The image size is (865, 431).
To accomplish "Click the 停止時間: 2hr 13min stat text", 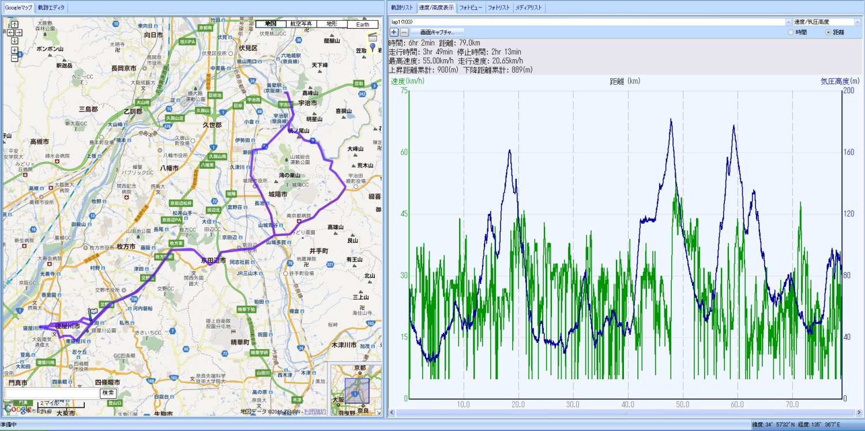I will click(489, 52).
